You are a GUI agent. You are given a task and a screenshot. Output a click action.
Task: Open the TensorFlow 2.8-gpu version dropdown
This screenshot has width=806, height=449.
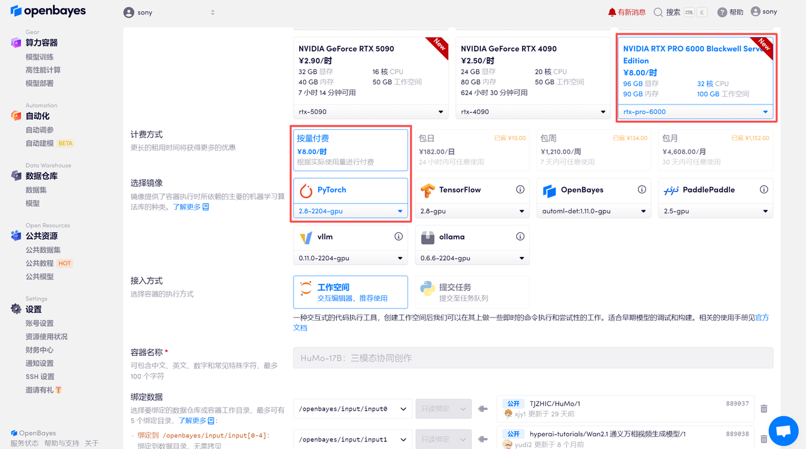click(x=472, y=211)
